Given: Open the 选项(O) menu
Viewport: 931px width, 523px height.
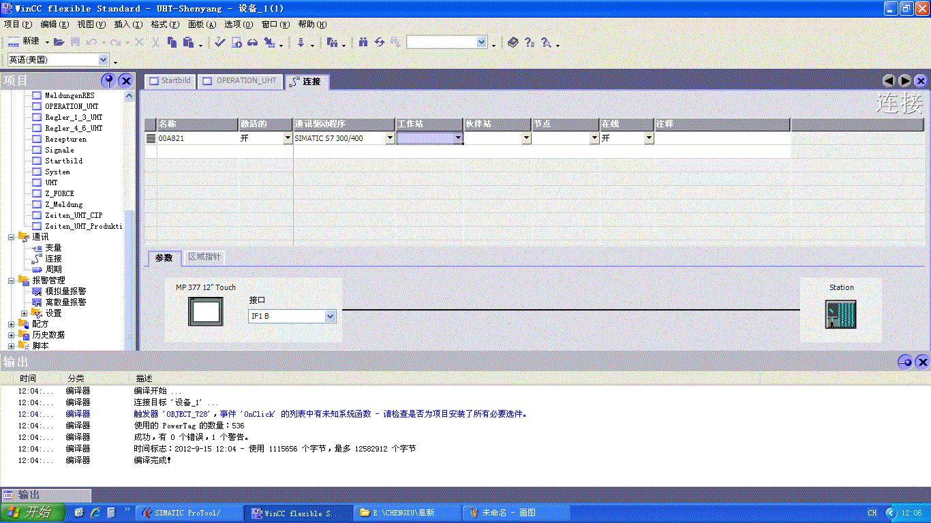Looking at the screenshot, I should [x=239, y=25].
